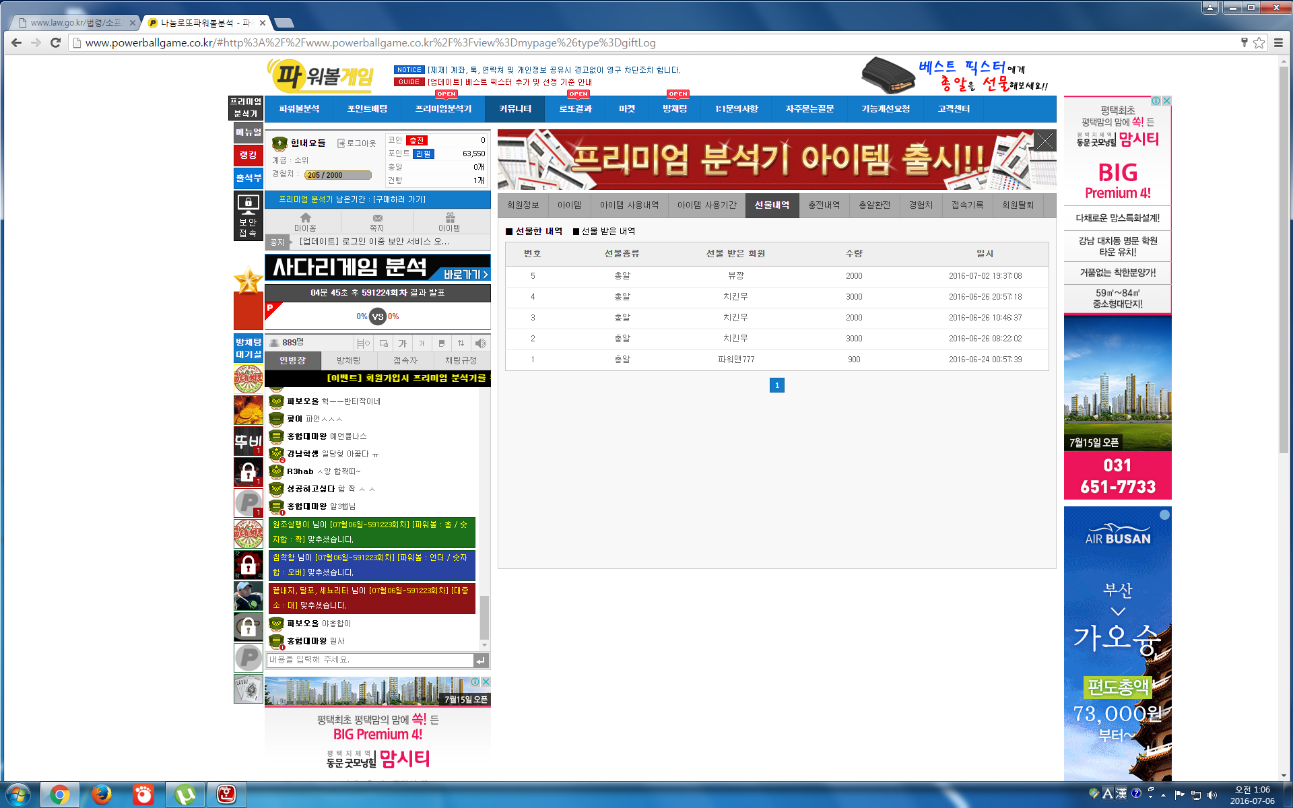This screenshot has height=808, width=1293.
Task: Open the 마켓 nav menu
Action: coord(627,108)
